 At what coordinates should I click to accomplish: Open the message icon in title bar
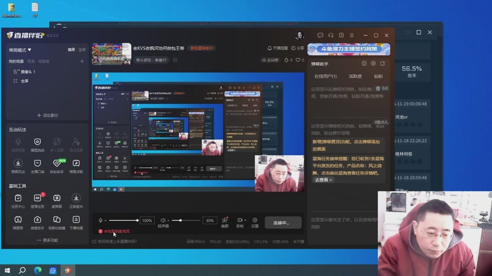click(x=320, y=36)
